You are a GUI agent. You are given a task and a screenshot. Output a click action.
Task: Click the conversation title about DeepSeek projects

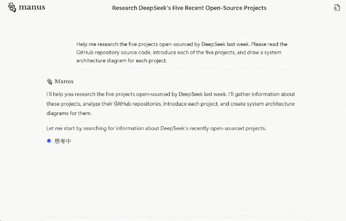pos(189,8)
